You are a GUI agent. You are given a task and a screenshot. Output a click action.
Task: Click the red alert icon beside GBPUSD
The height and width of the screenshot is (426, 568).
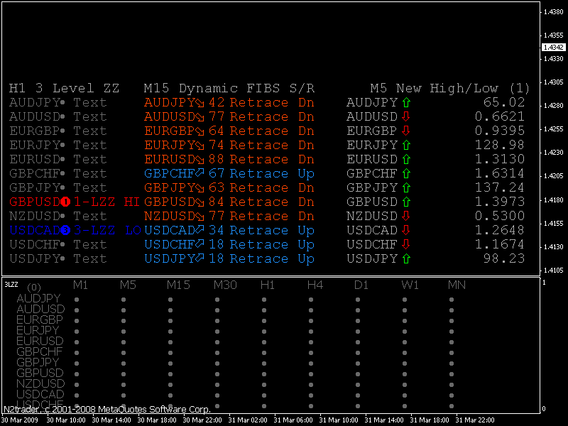pyautogui.click(x=66, y=202)
